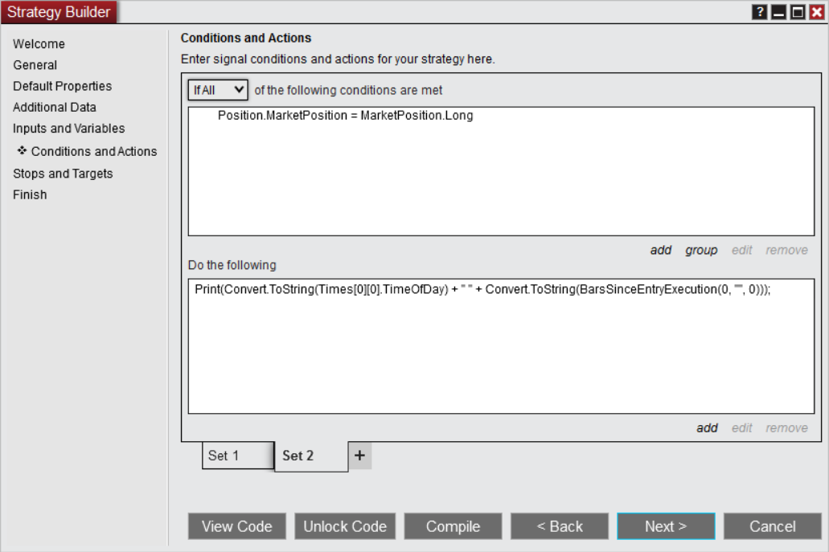
Task: Select the Print(Convert.ToString action row
Action: click(x=482, y=289)
